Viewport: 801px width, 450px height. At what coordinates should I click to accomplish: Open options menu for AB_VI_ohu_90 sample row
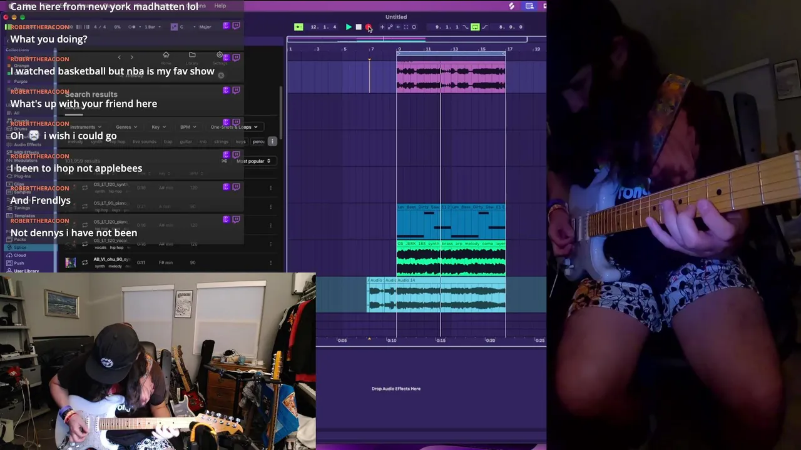click(x=271, y=262)
